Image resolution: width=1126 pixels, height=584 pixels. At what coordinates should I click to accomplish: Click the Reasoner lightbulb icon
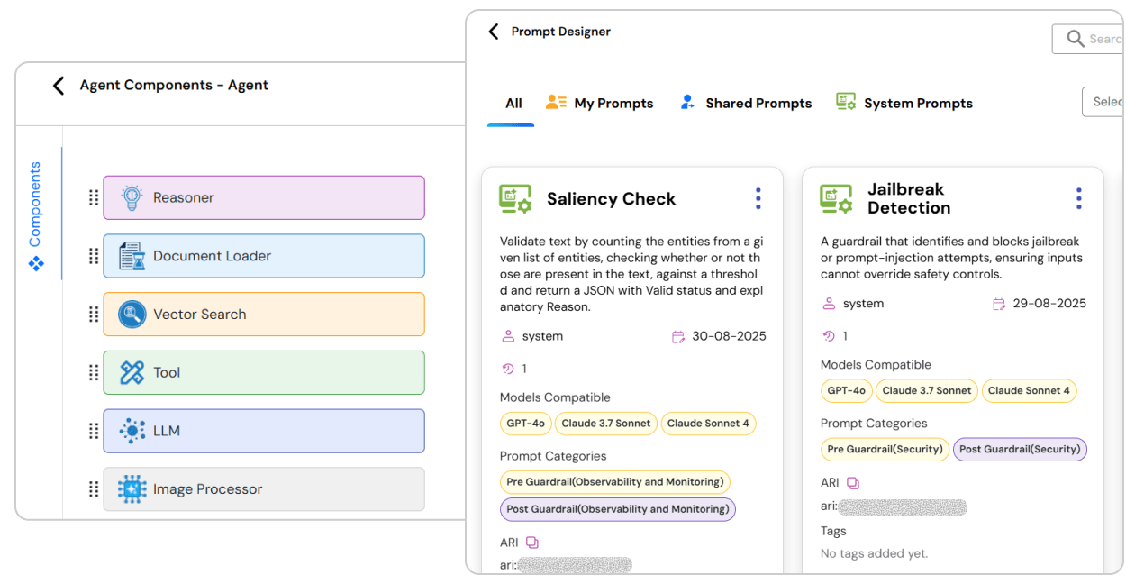pos(132,197)
